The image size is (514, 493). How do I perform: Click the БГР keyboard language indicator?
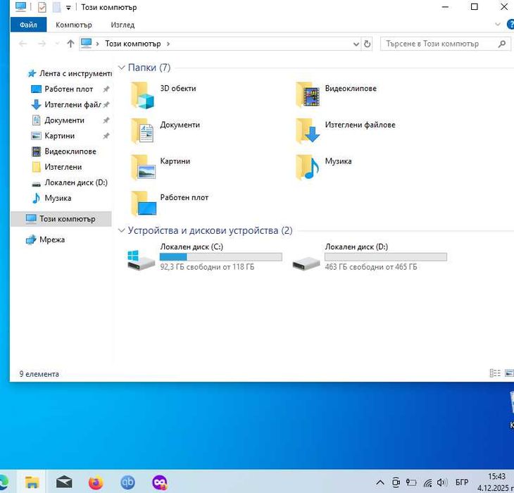click(462, 482)
